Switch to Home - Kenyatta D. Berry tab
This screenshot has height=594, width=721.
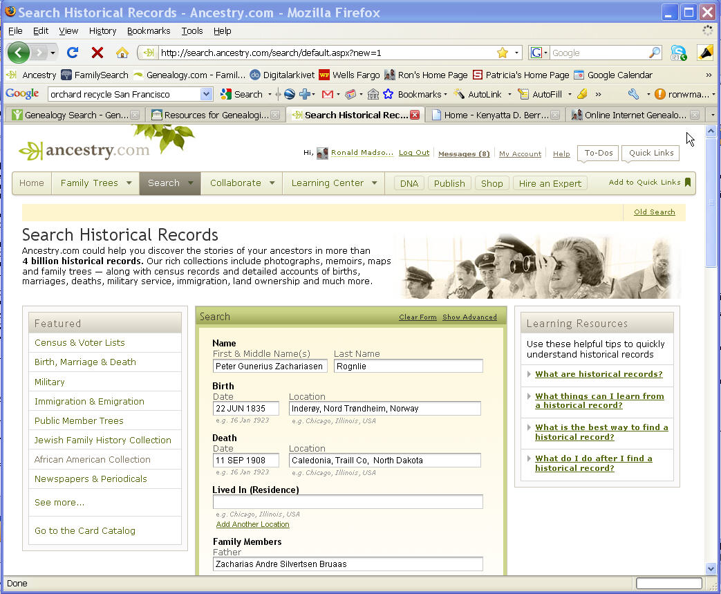coord(495,115)
